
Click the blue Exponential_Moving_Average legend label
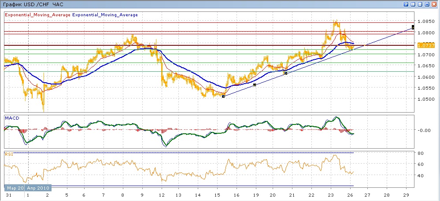click(x=105, y=15)
